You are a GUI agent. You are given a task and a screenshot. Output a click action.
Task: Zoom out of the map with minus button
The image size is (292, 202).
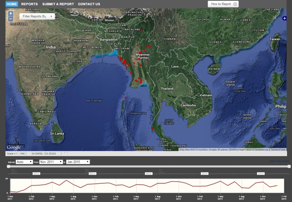tap(11, 19)
